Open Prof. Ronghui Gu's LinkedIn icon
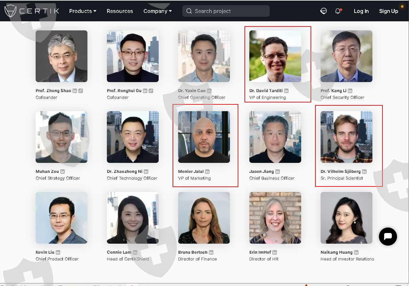Image resolution: width=409 pixels, height=286 pixels. click(x=145, y=91)
